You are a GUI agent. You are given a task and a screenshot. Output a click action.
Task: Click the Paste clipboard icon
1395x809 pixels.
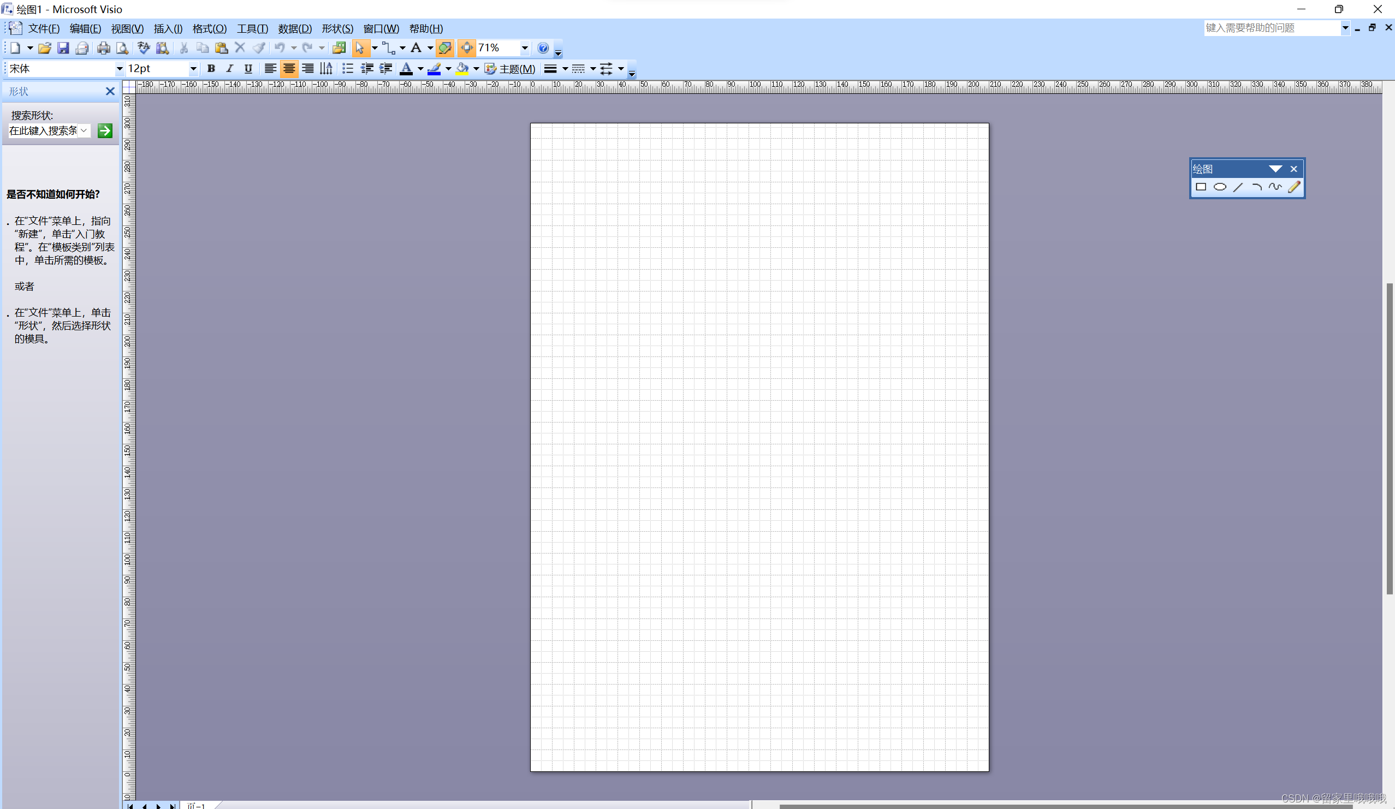pyautogui.click(x=222, y=48)
